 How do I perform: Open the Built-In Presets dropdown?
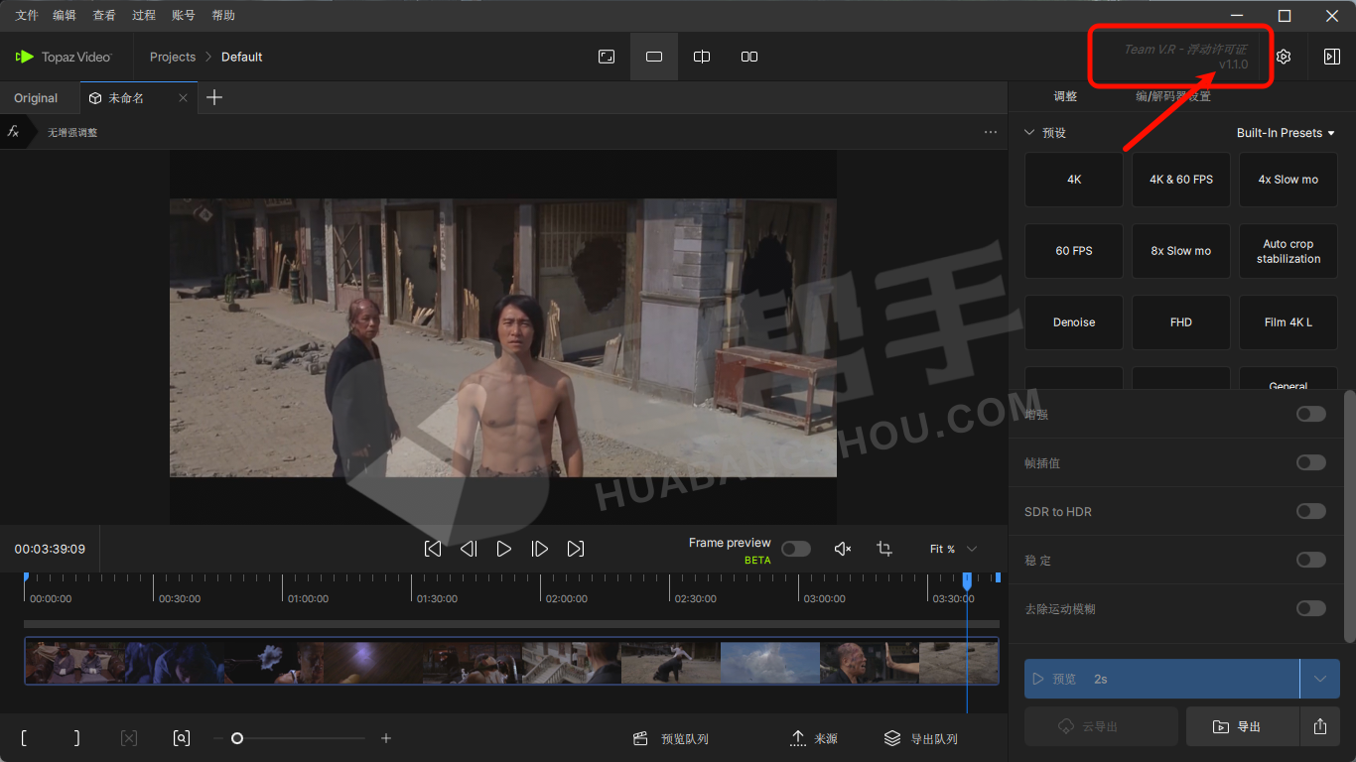pos(1286,133)
